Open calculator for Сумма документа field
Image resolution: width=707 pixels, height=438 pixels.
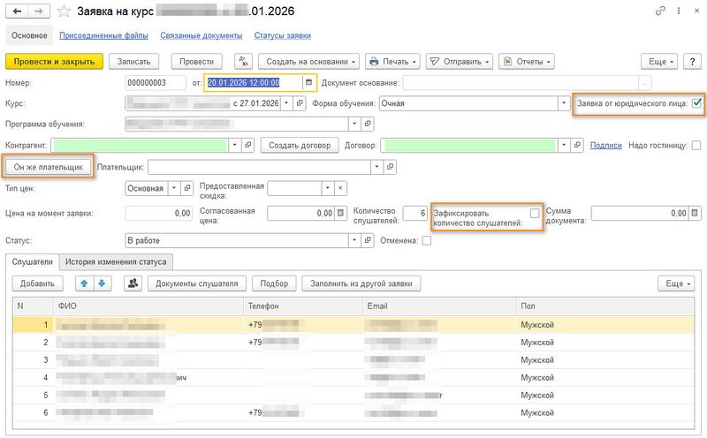694,213
